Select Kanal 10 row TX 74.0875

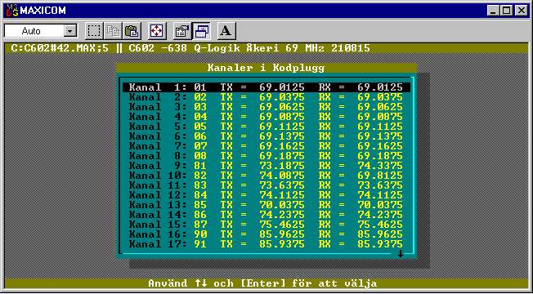click(266, 176)
